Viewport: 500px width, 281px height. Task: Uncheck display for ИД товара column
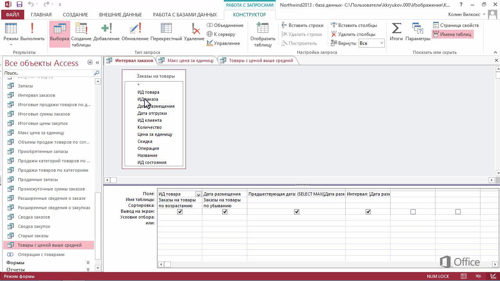(180, 212)
